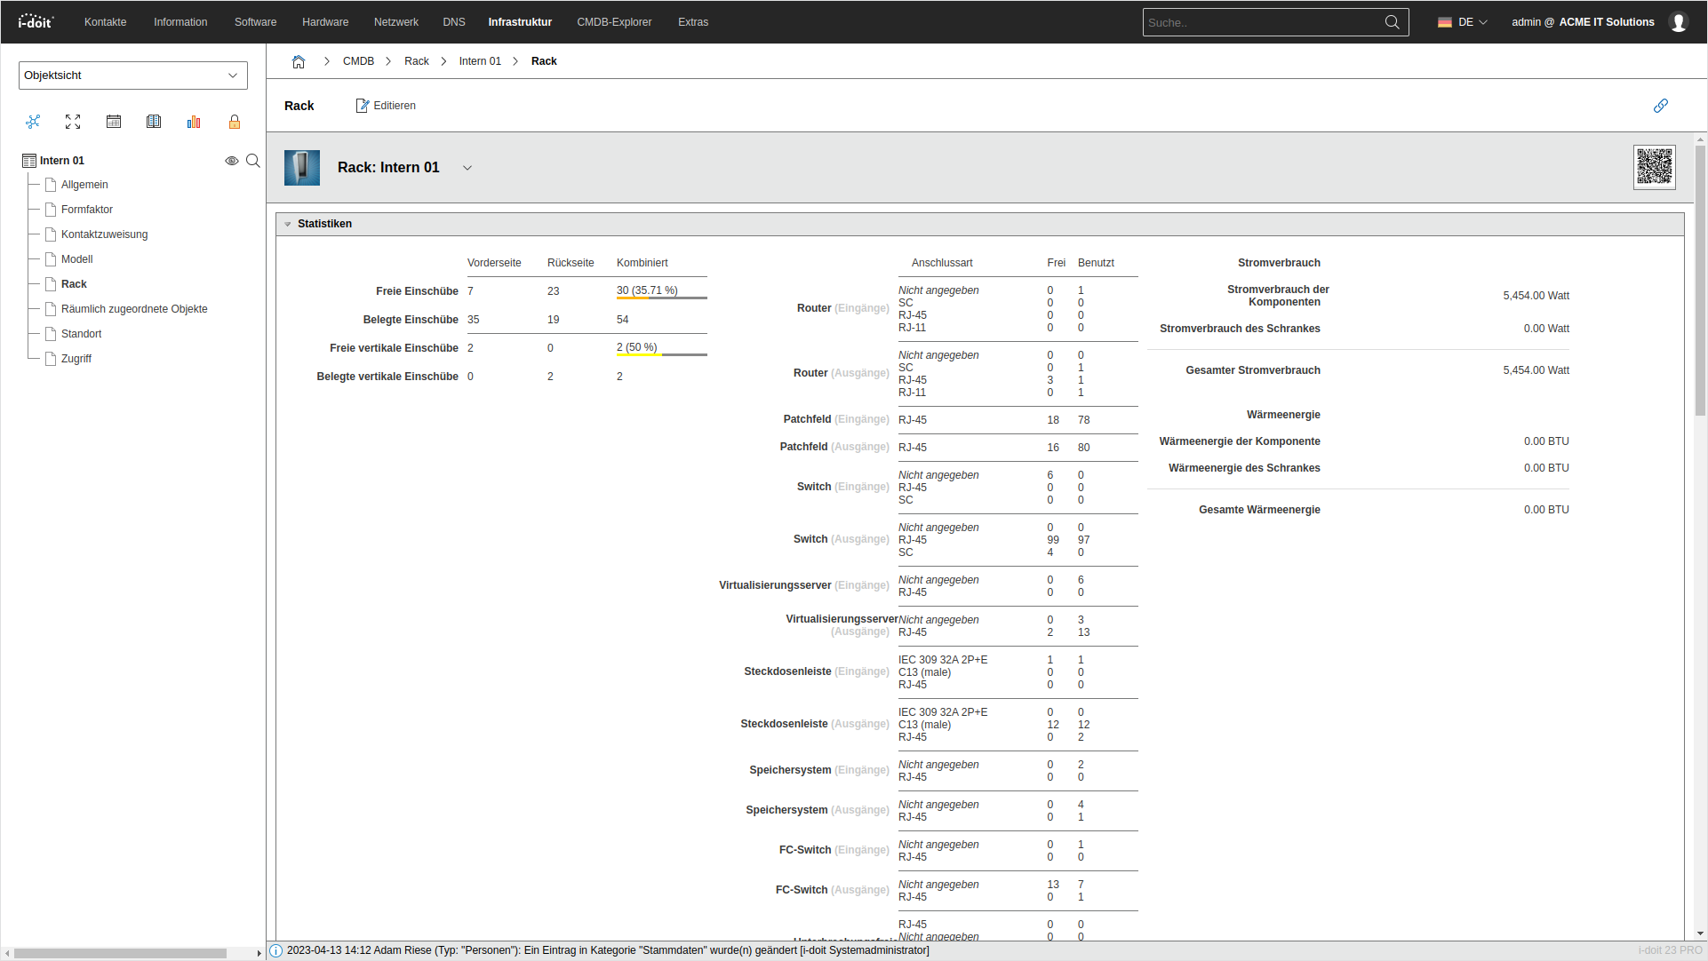Click the fullscreen expand arrows icon

[x=73, y=122]
